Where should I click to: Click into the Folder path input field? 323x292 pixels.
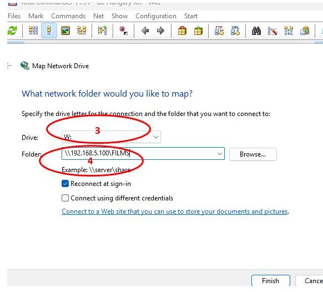pyautogui.click(x=143, y=154)
